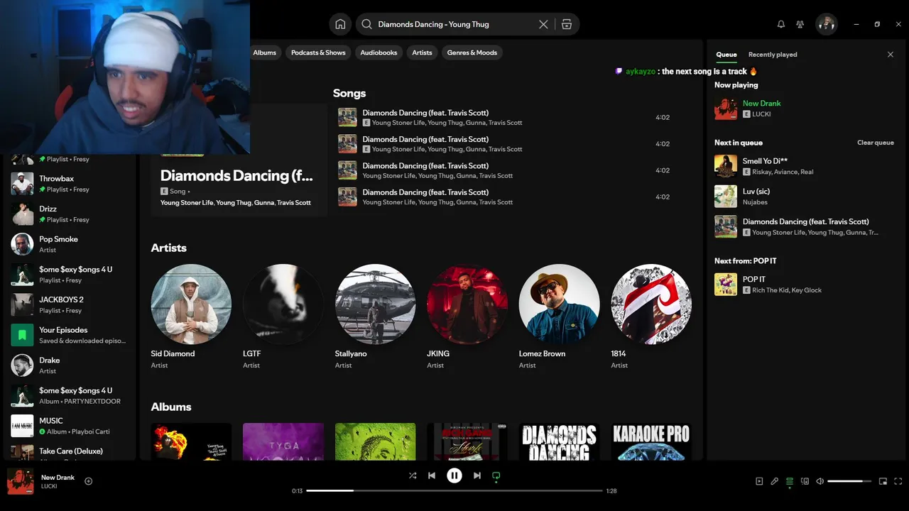Image resolution: width=909 pixels, height=511 pixels.
Task: Toggle shuffle playback
Action: (413, 476)
